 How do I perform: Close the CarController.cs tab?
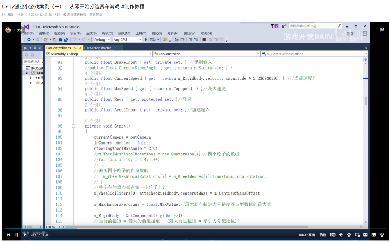click(80, 48)
